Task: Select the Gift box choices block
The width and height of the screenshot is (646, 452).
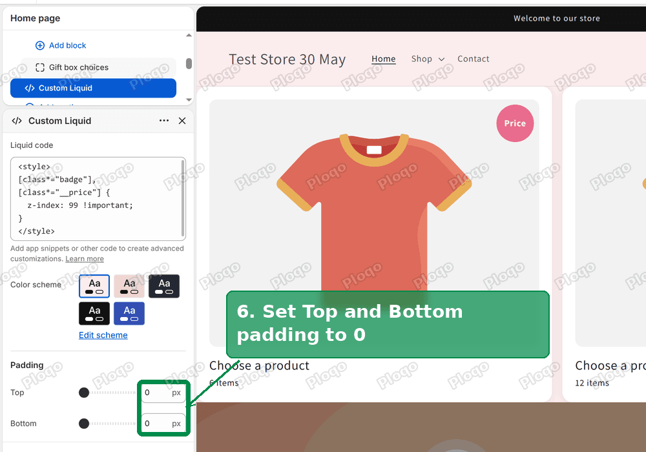Action: [x=99, y=68]
